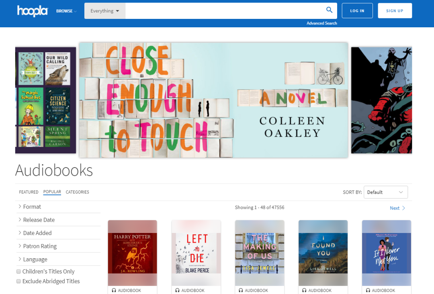Open Harry Potter and the Sorcerer's Stone audiobook
Screen dimensions: 434x294
click(x=132, y=253)
